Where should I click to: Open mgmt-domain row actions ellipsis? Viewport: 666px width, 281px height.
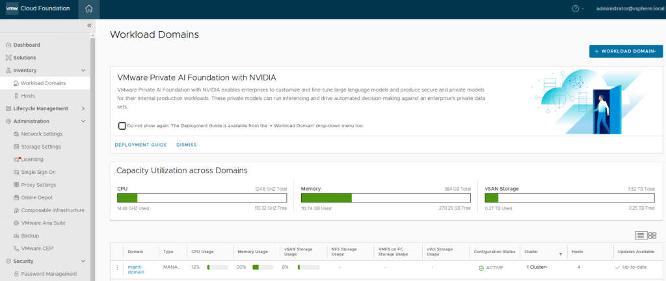point(118,267)
